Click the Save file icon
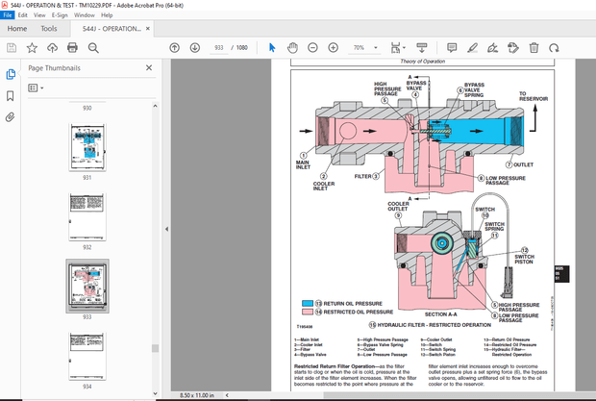596x401 pixels. (x=12, y=47)
